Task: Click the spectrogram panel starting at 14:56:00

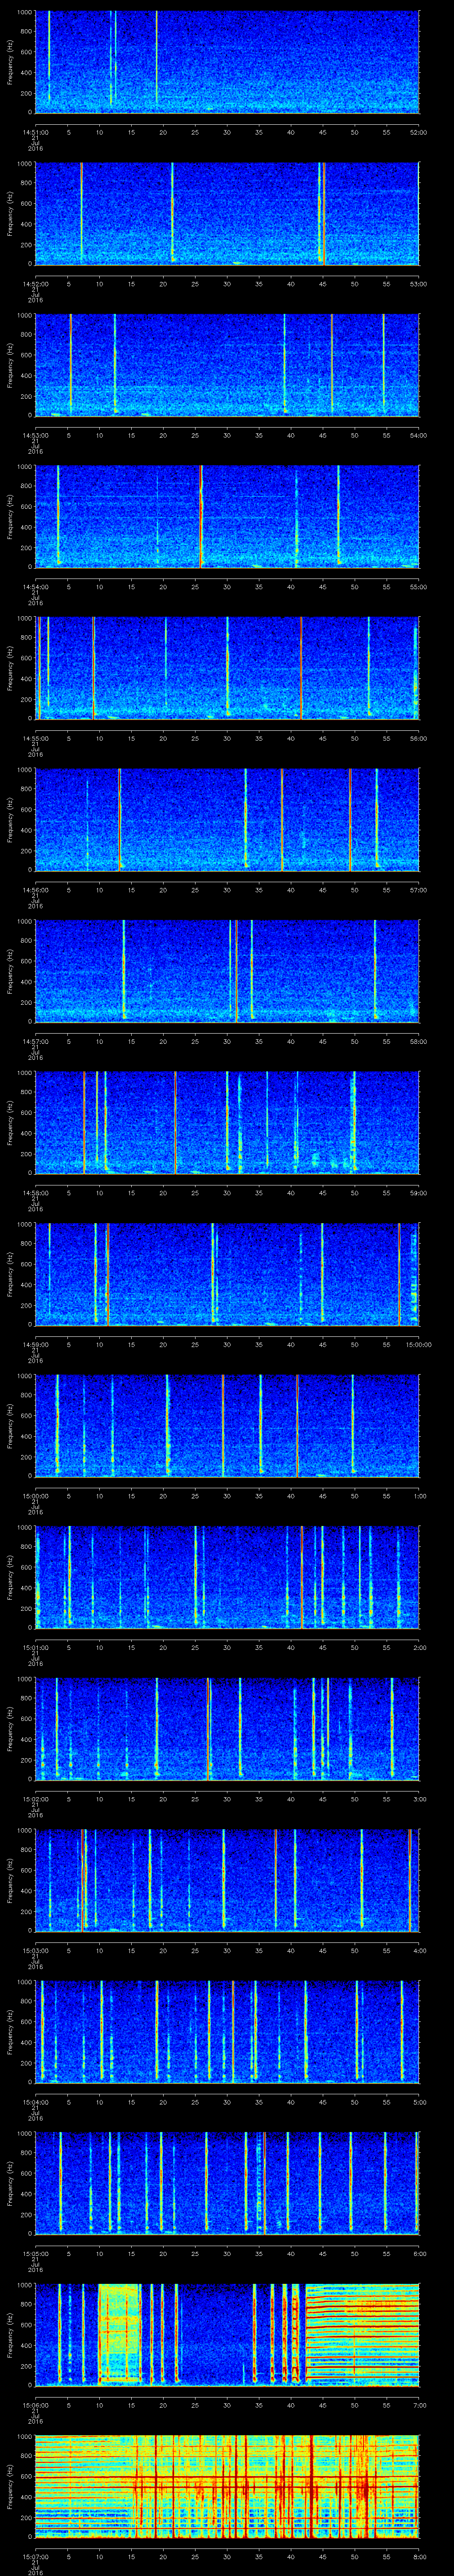Action: (227, 820)
